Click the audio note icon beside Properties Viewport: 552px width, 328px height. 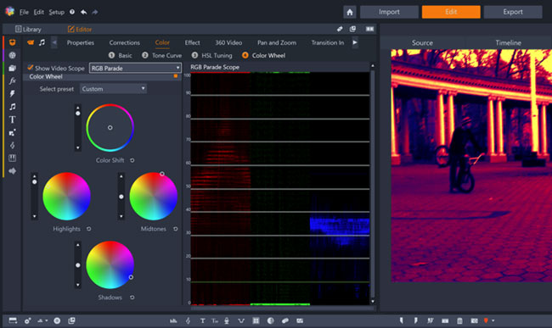(42, 42)
